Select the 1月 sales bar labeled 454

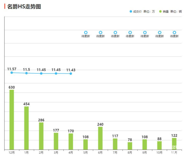click(x=26, y=128)
